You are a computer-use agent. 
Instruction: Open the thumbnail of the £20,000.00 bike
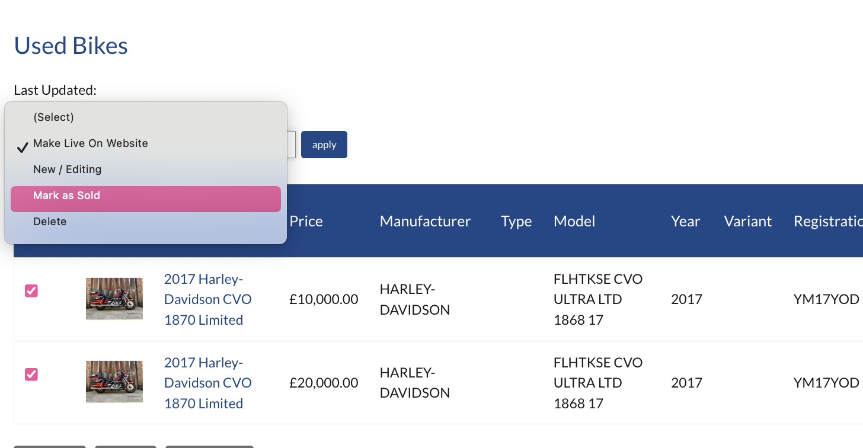coord(114,382)
